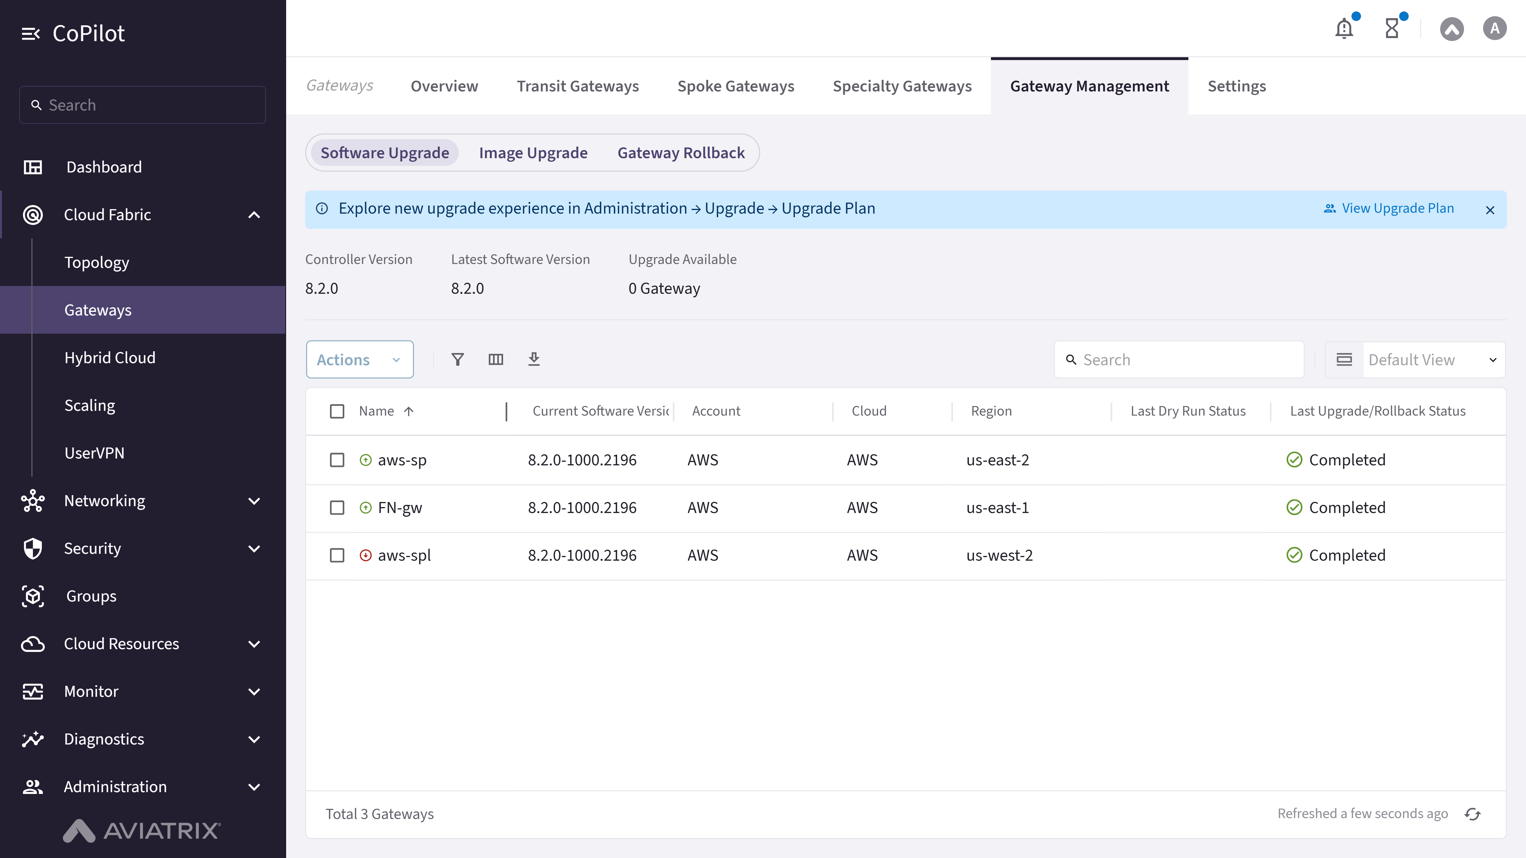Click the row density icon

pyautogui.click(x=1344, y=359)
